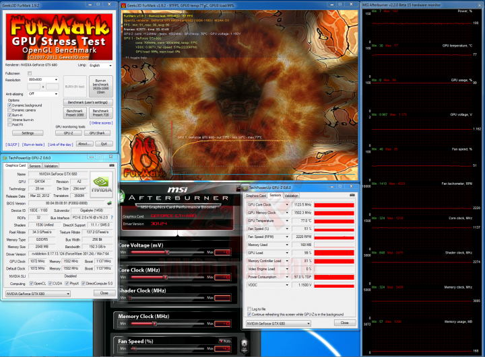Click the GPU-Z Graphics Card window title icon
This screenshot has height=357, width=485.
5,158
